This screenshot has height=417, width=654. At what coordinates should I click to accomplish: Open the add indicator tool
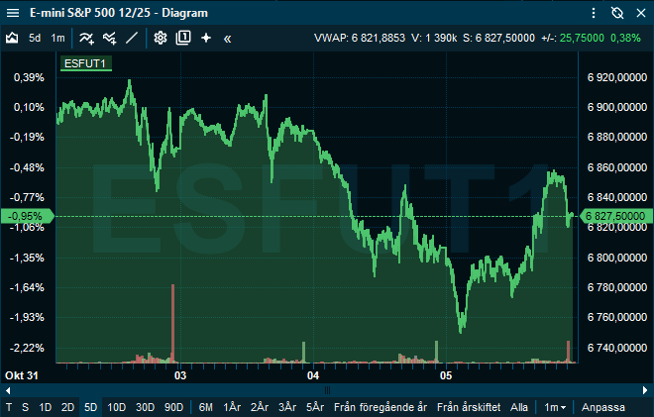87,38
